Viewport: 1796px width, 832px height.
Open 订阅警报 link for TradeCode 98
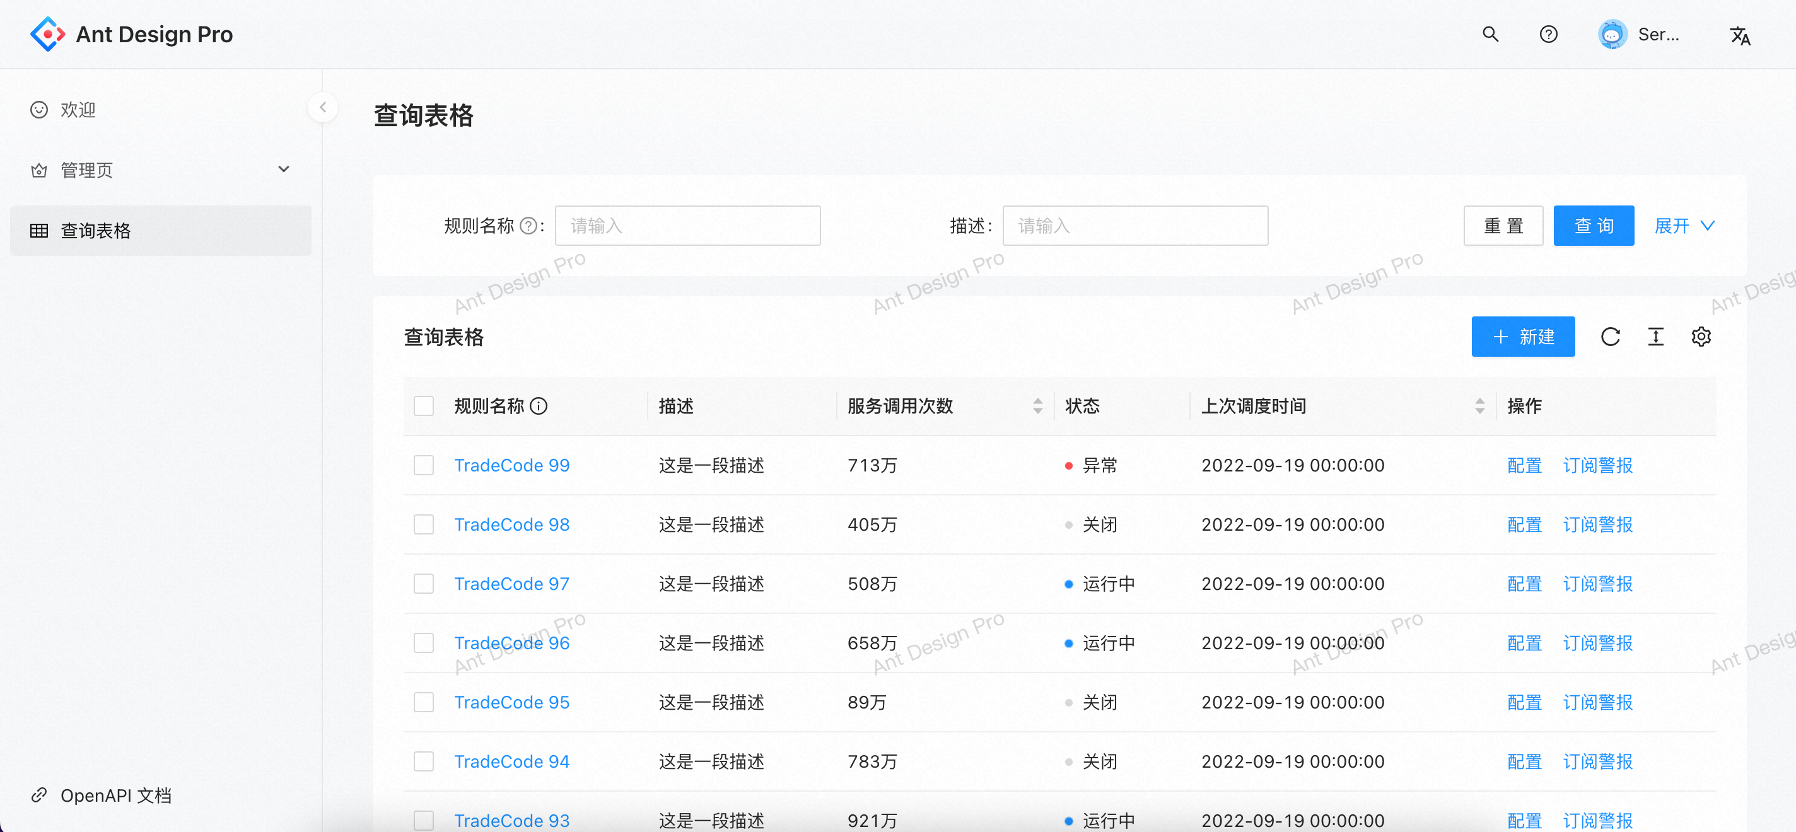pyautogui.click(x=1597, y=524)
